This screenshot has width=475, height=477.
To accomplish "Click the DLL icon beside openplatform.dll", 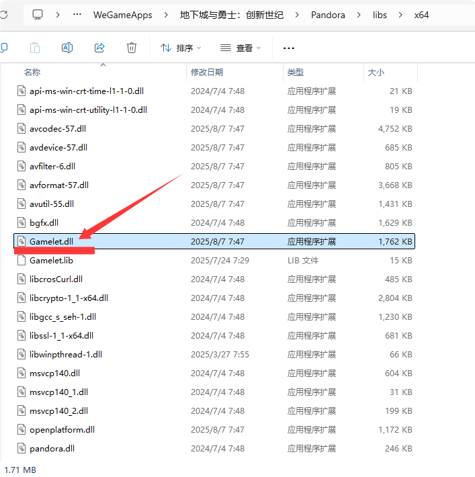I will 21,430.
